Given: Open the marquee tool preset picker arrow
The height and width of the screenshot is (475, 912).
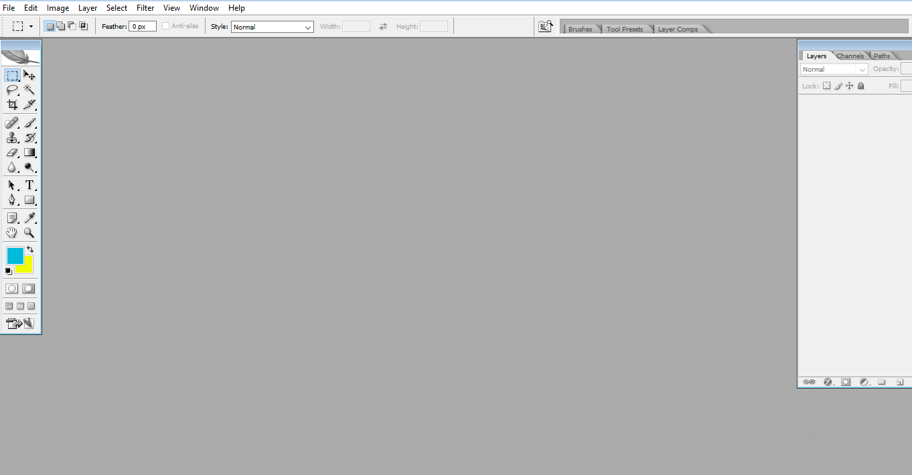Looking at the screenshot, I should [29, 25].
